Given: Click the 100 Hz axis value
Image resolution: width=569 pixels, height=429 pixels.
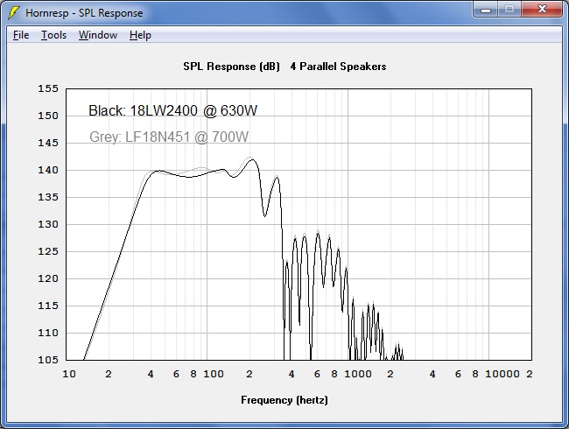Looking at the screenshot, I should click(x=214, y=374).
